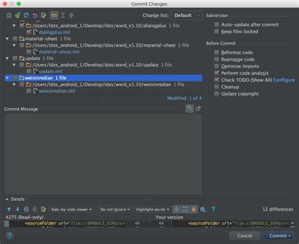
Task: Open commit message history icon
Action: (198, 108)
